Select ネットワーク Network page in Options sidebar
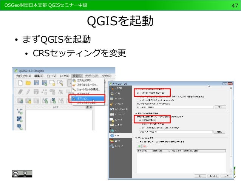 [x=120, y=146]
